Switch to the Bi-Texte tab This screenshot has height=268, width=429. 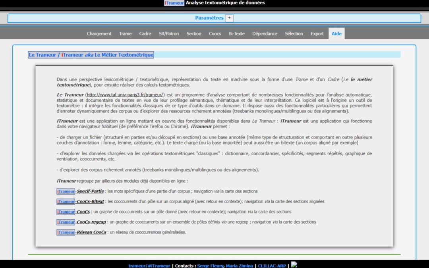click(237, 34)
